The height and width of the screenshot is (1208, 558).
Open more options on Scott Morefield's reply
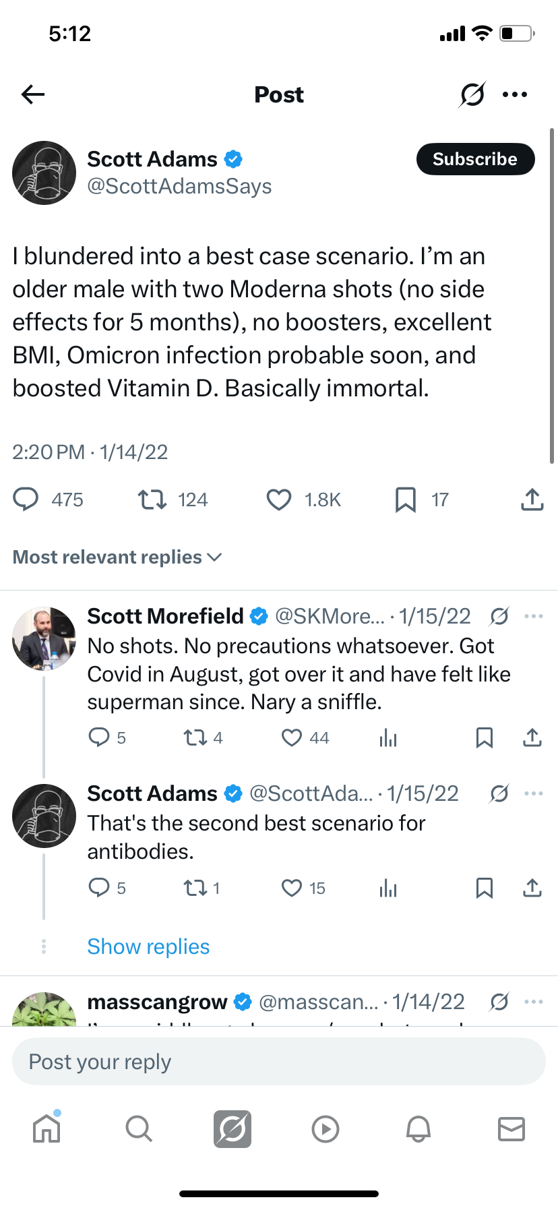tap(533, 616)
